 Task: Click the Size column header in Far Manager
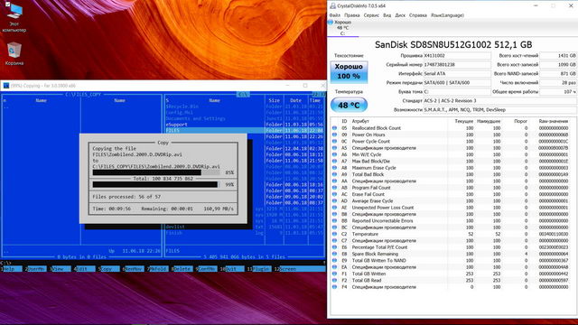click(x=274, y=100)
